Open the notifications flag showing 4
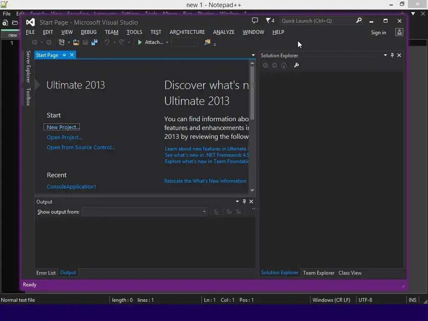The image size is (428, 321). tap(270, 20)
